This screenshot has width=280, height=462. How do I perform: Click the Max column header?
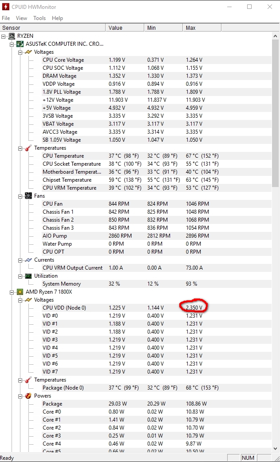click(x=191, y=28)
